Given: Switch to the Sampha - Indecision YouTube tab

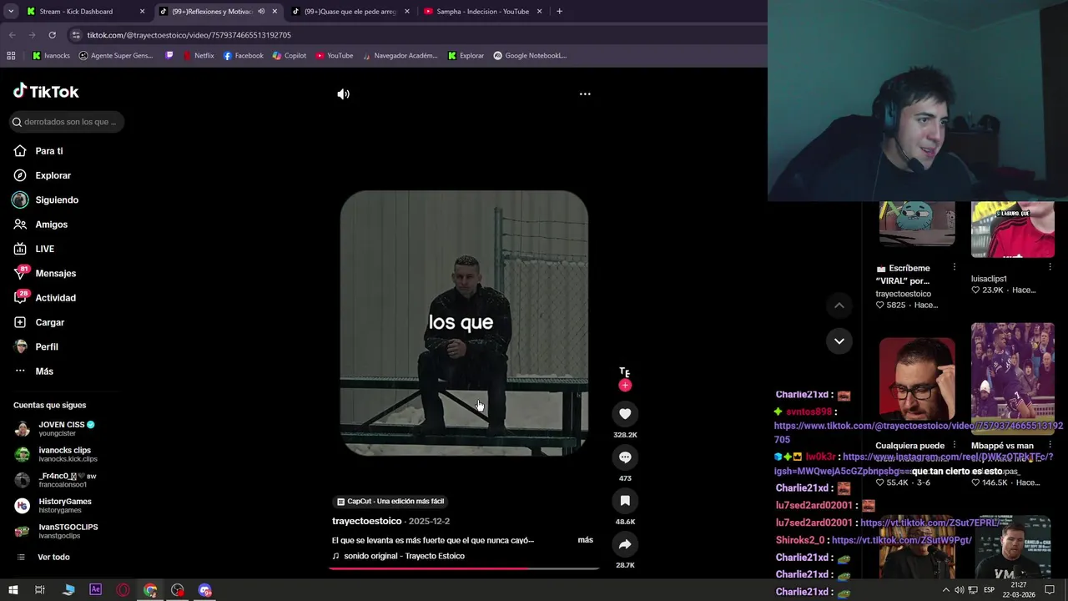Looking at the screenshot, I should coord(483,12).
